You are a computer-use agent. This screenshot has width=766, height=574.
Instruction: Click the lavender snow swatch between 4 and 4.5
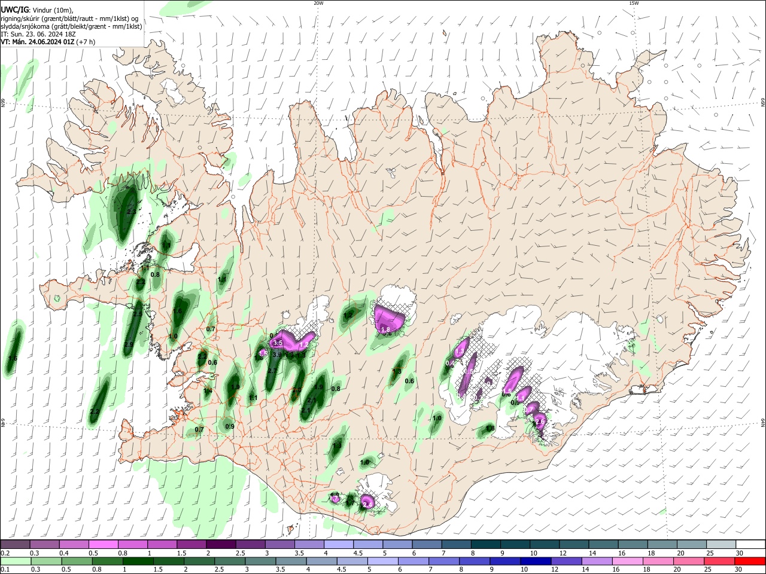[339, 545]
